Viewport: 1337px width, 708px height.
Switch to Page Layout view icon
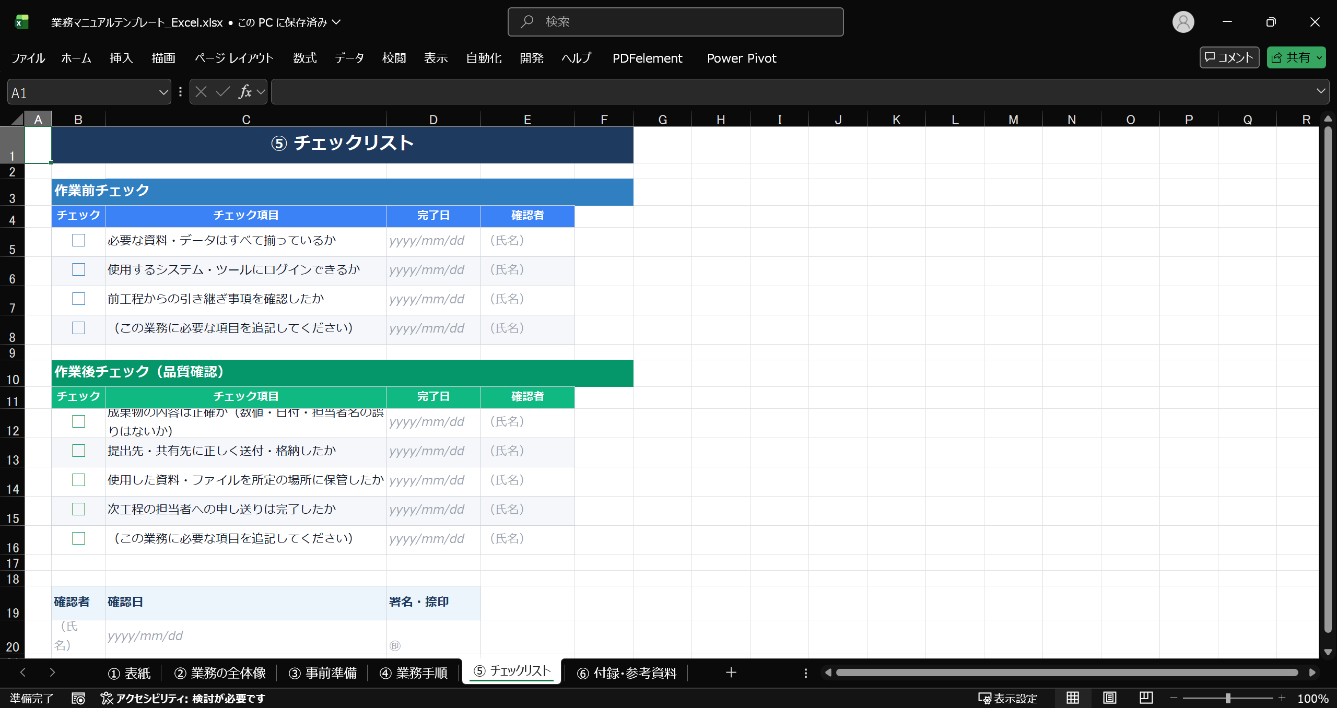coord(1109,698)
